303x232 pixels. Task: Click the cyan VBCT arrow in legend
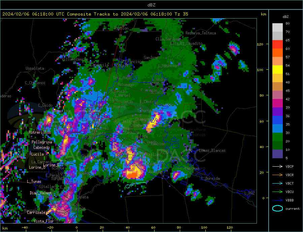(x=277, y=183)
